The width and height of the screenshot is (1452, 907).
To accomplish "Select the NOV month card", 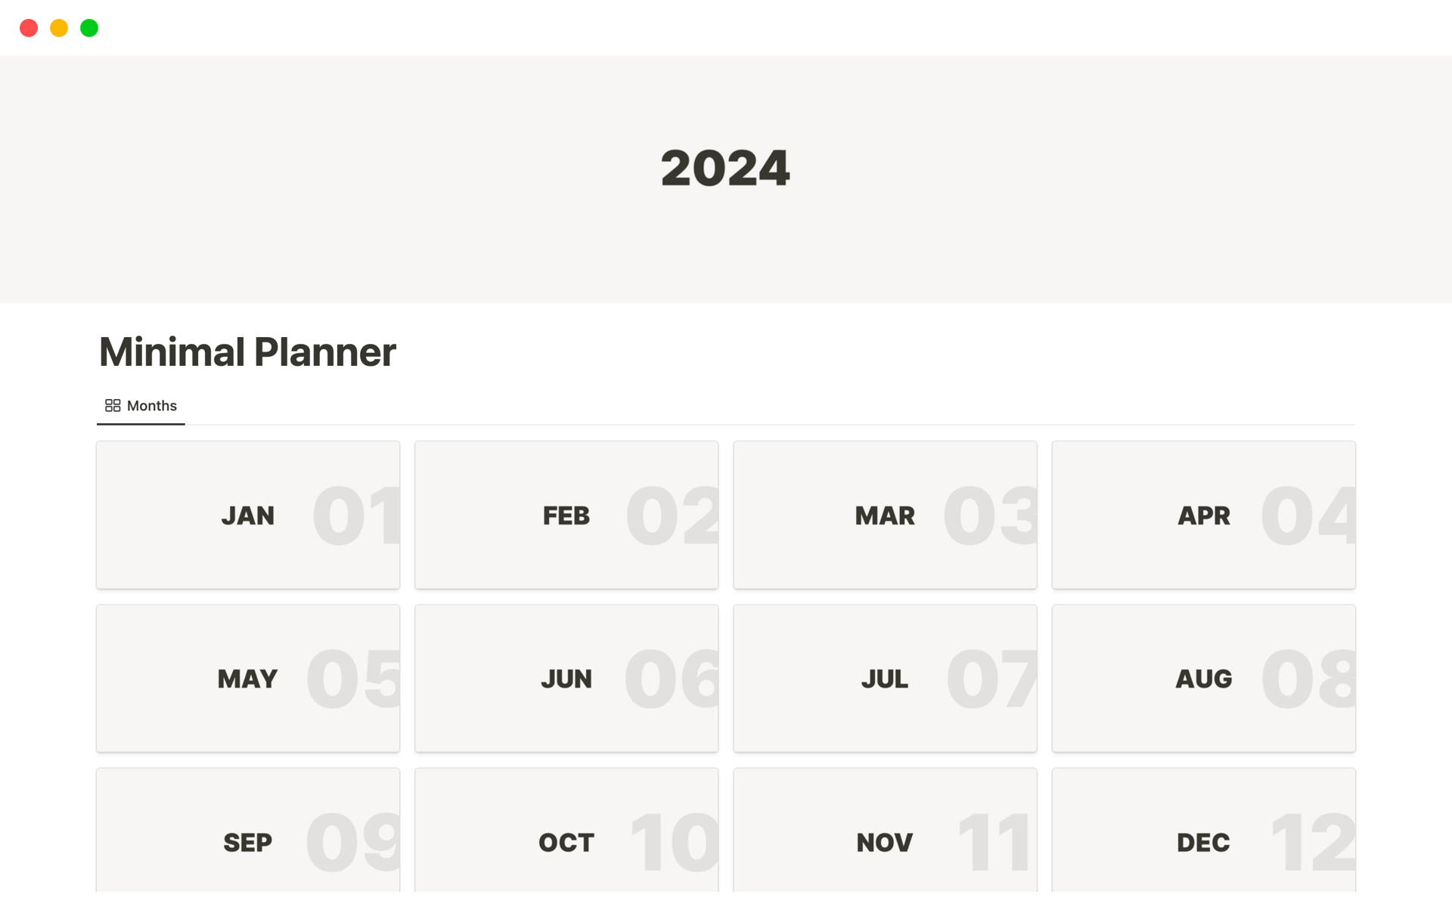I will [x=885, y=839].
